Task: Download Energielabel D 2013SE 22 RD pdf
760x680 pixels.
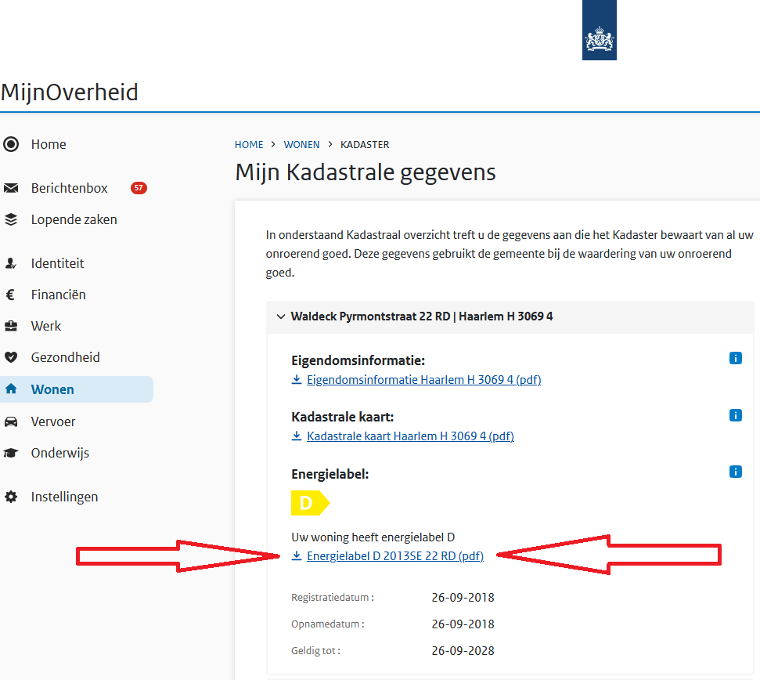Action: 395,556
